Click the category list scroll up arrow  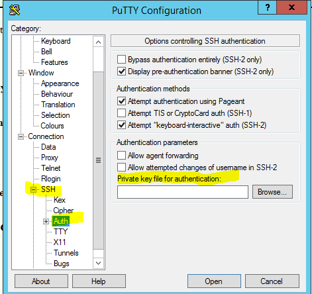pos(98,42)
